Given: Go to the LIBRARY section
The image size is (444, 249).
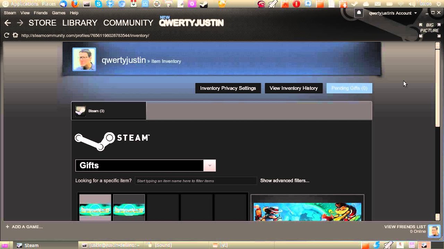Looking at the screenshot, I should click(80, 23).
